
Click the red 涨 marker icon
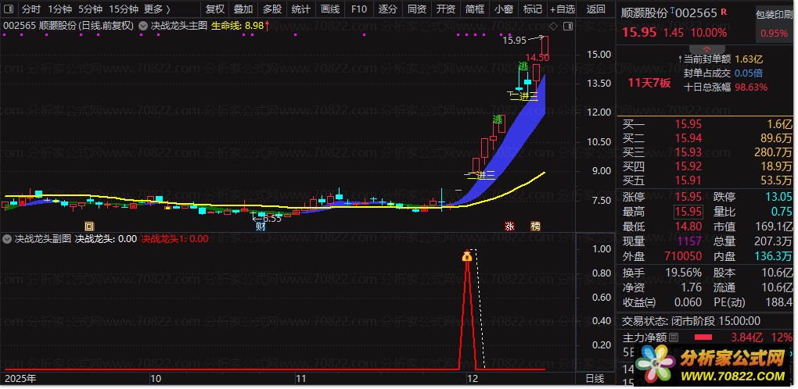pyautogui.click(x=509, y=227)
